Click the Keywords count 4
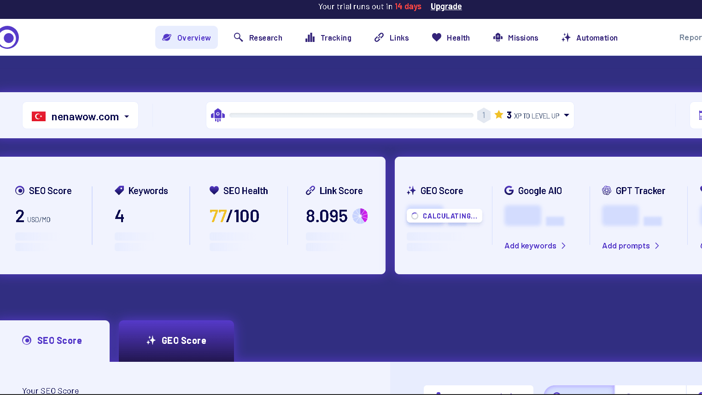Viewport: 702px width, 395px height. pyautogui.click(x=120, y=216)
